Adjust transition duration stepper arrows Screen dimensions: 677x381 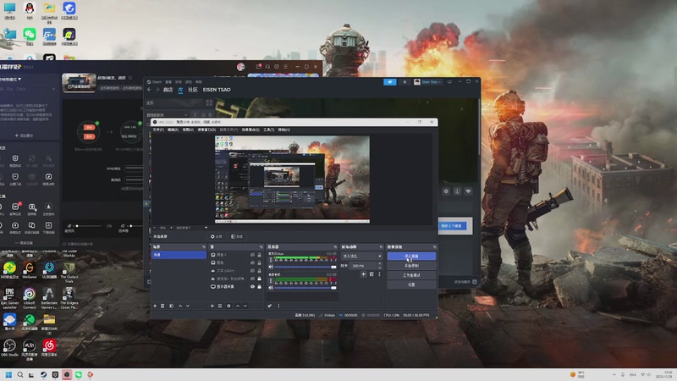[x=380, y=266]
